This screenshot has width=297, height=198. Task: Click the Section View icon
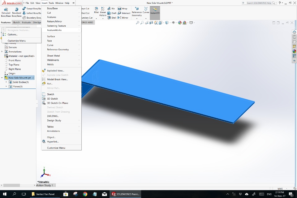pyautogui.click(x=151, y=23)
